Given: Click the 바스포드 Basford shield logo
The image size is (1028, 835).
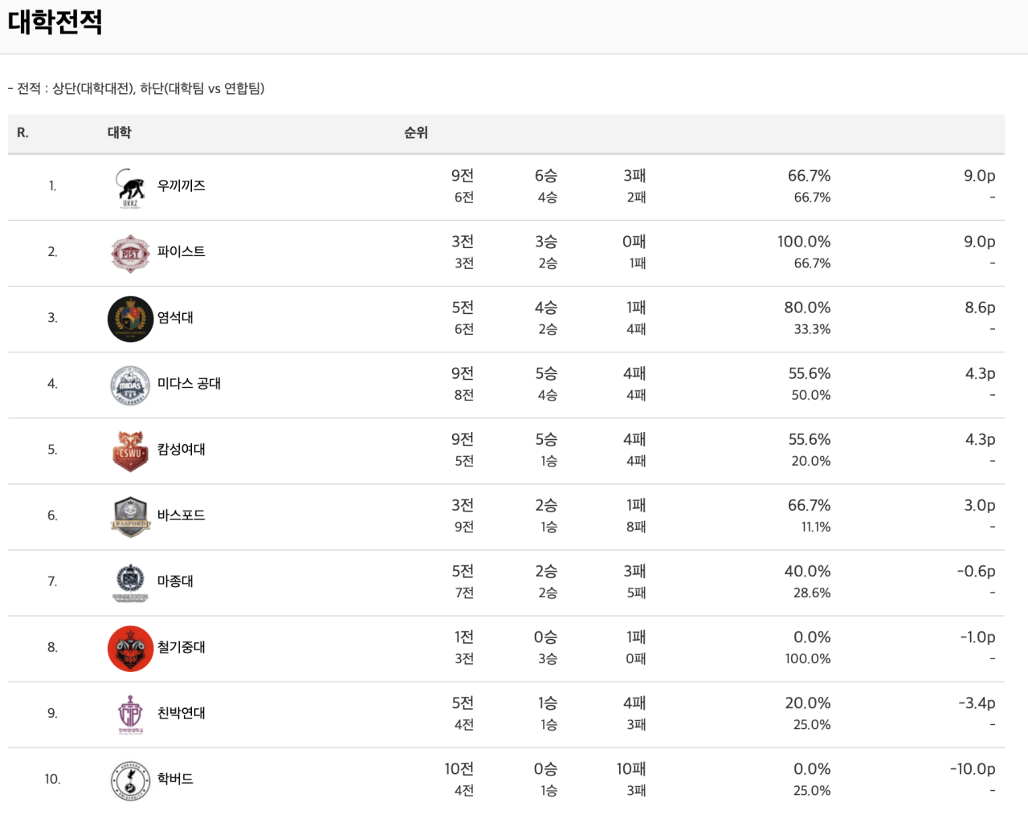Looking at the screenshot, I should 130,516.
